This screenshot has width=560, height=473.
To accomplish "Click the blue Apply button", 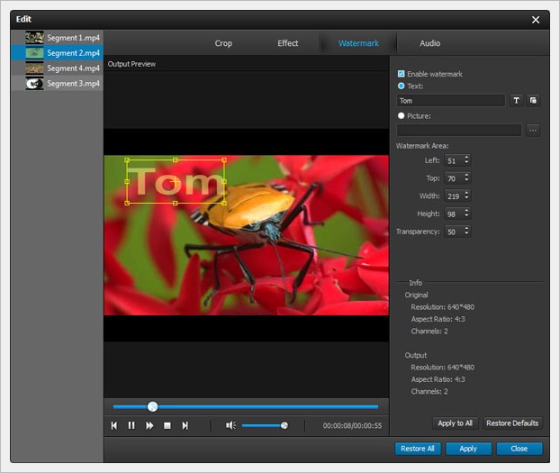I will tap(468, 449).
